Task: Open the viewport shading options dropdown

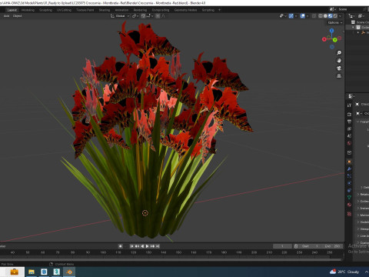Action: [x=340, y=16]
